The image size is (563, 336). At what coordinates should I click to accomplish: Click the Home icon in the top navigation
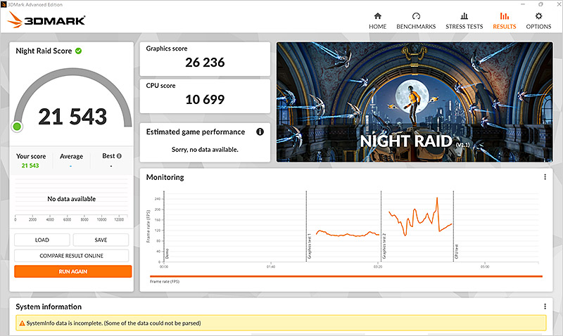pos(378,16)
